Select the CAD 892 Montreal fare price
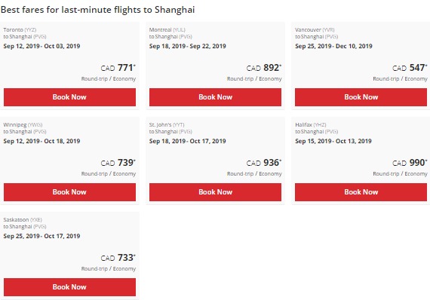430x300 pixels. coord(264,68)
